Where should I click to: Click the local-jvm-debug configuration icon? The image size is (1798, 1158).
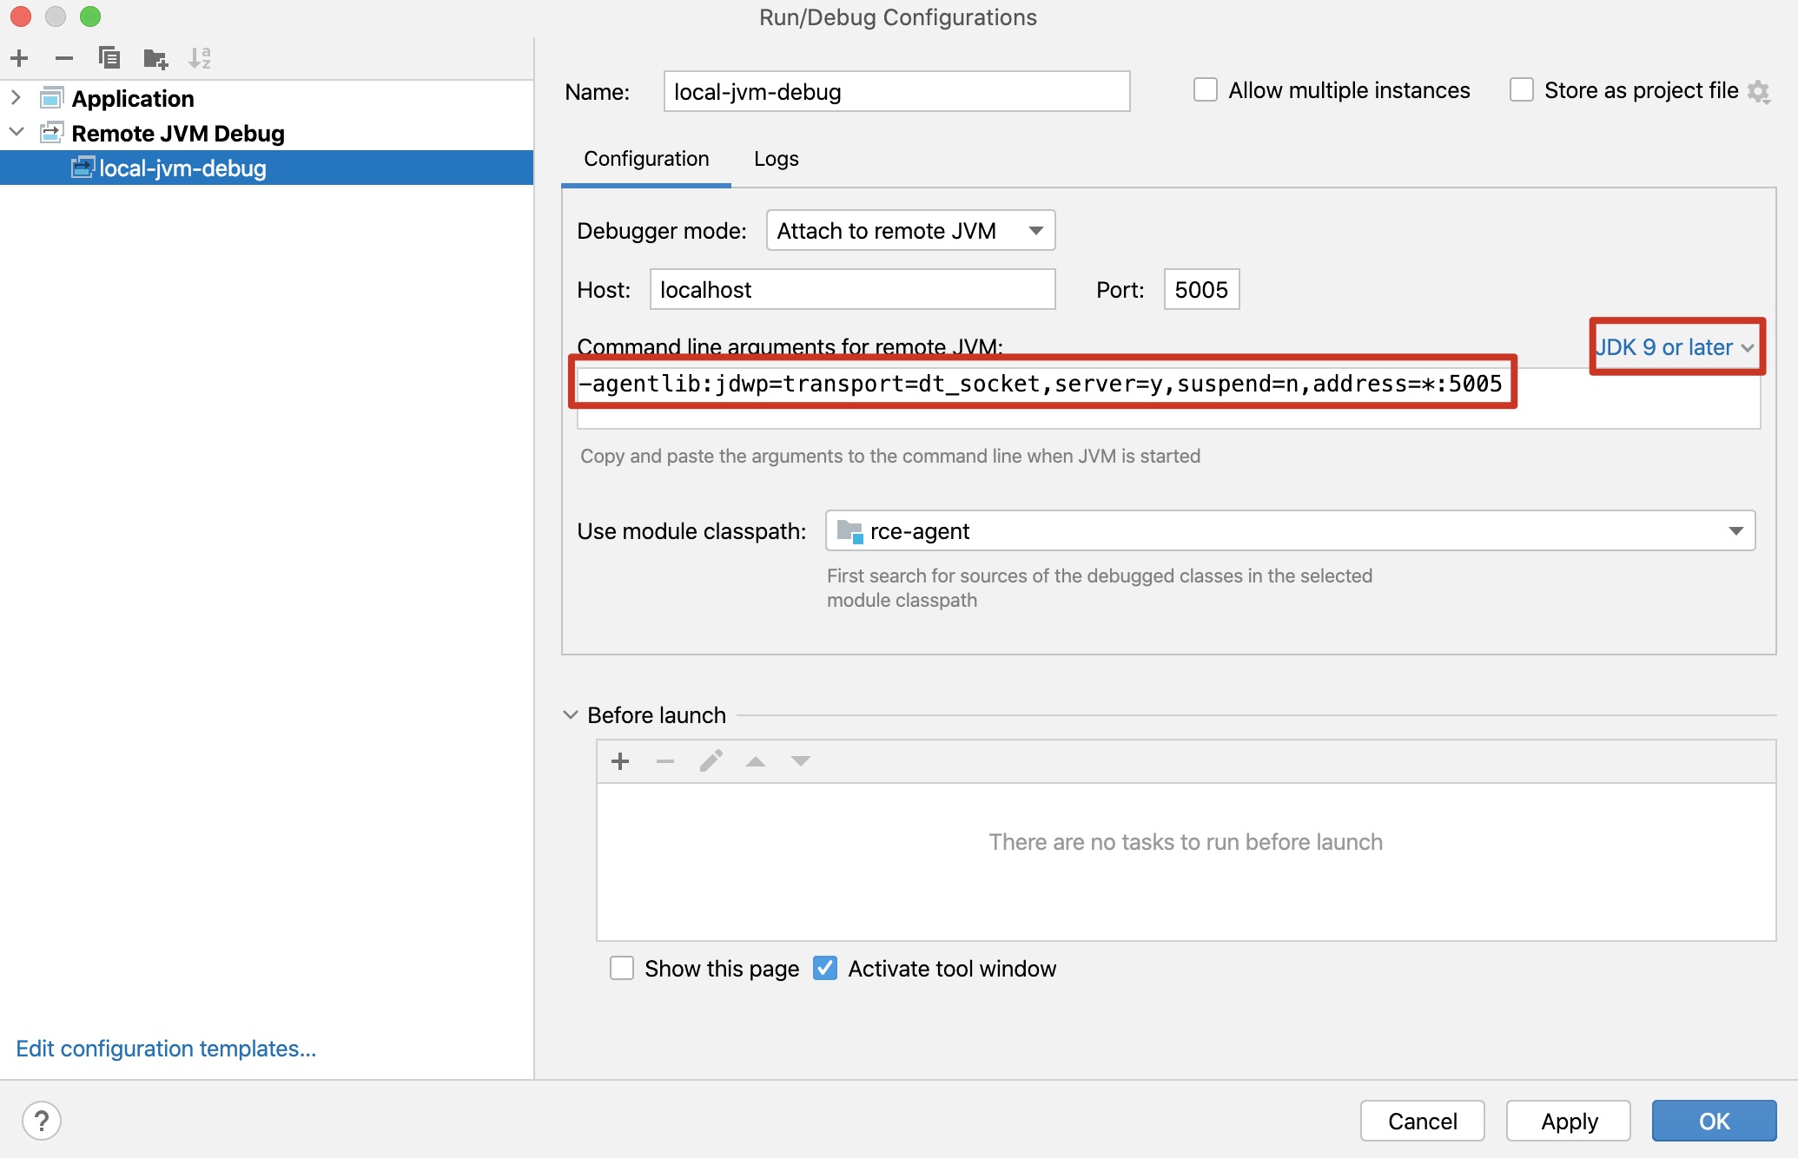tap(83, 168)
